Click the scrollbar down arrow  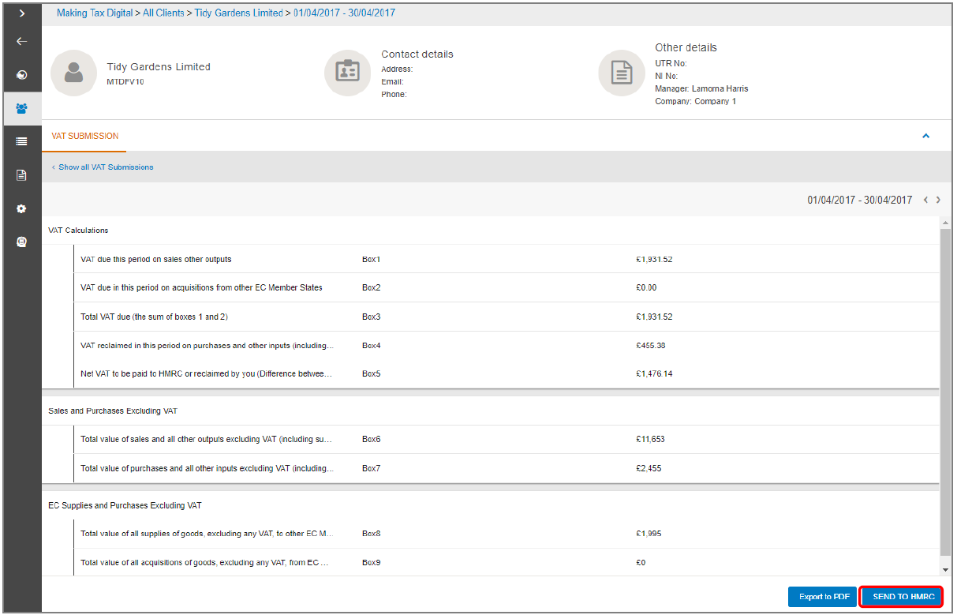click(x=945, y=569)
